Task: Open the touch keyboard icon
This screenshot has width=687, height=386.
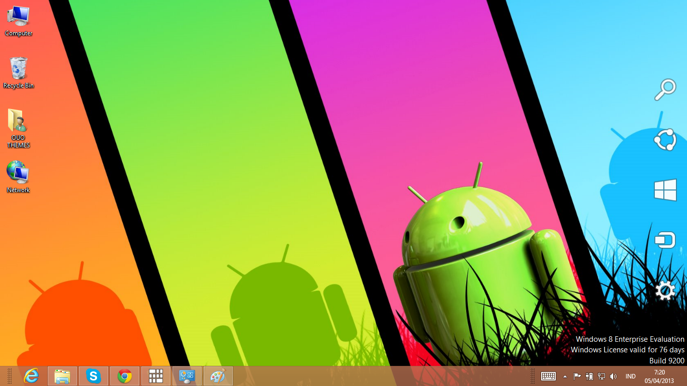Action: 548,376
